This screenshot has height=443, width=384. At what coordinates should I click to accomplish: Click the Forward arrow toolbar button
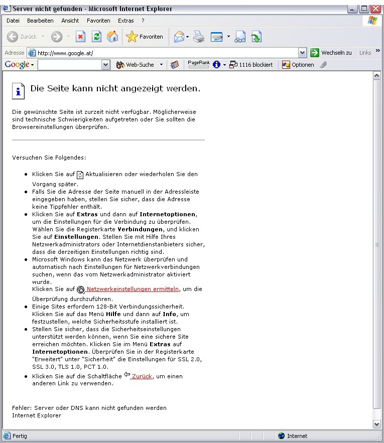click(57, 37)
